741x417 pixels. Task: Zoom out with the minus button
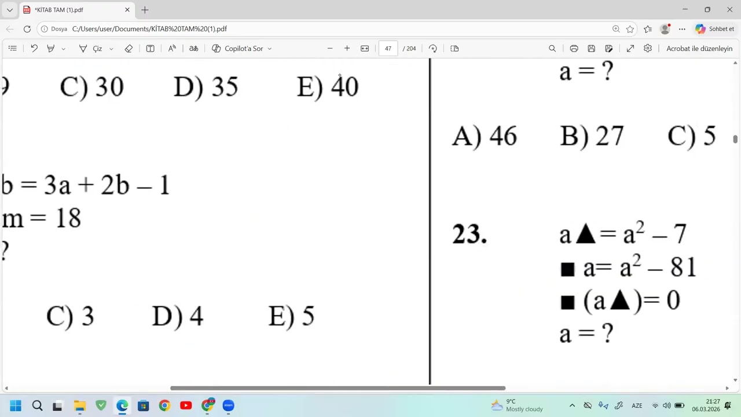click(330, 49)
